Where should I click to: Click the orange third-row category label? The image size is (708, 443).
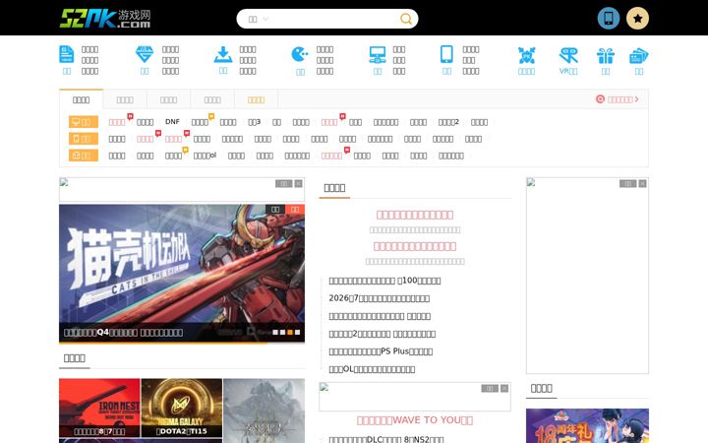pyautogui.click(x=84, y=156)
